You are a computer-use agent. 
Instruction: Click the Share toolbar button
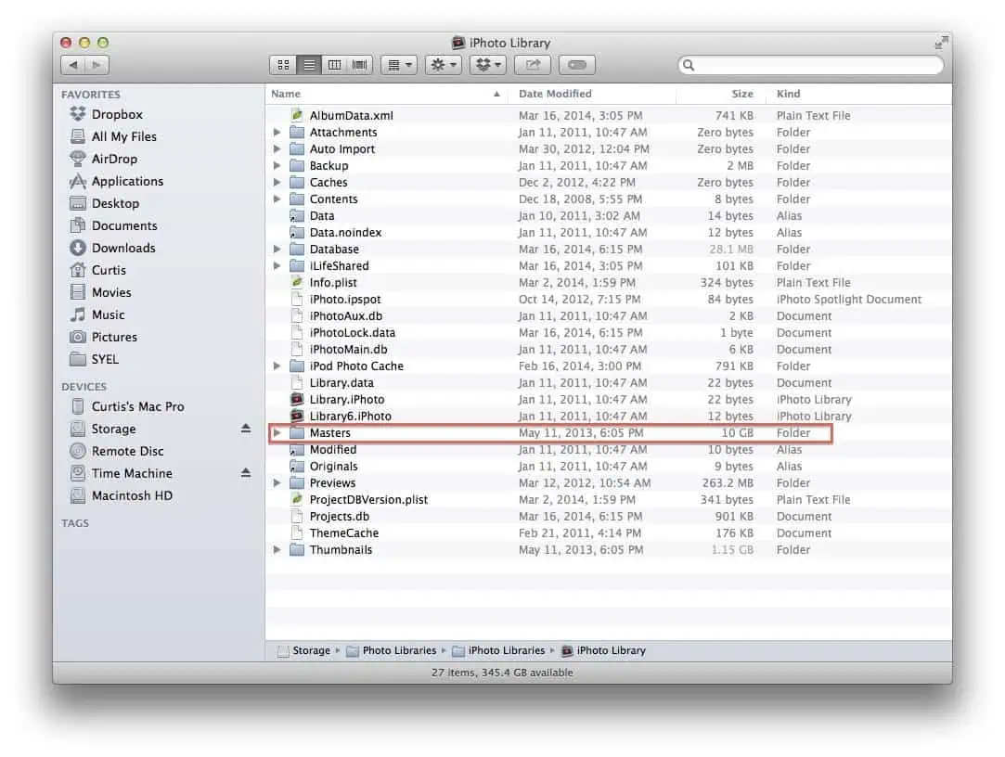click(x=533, y=65)
